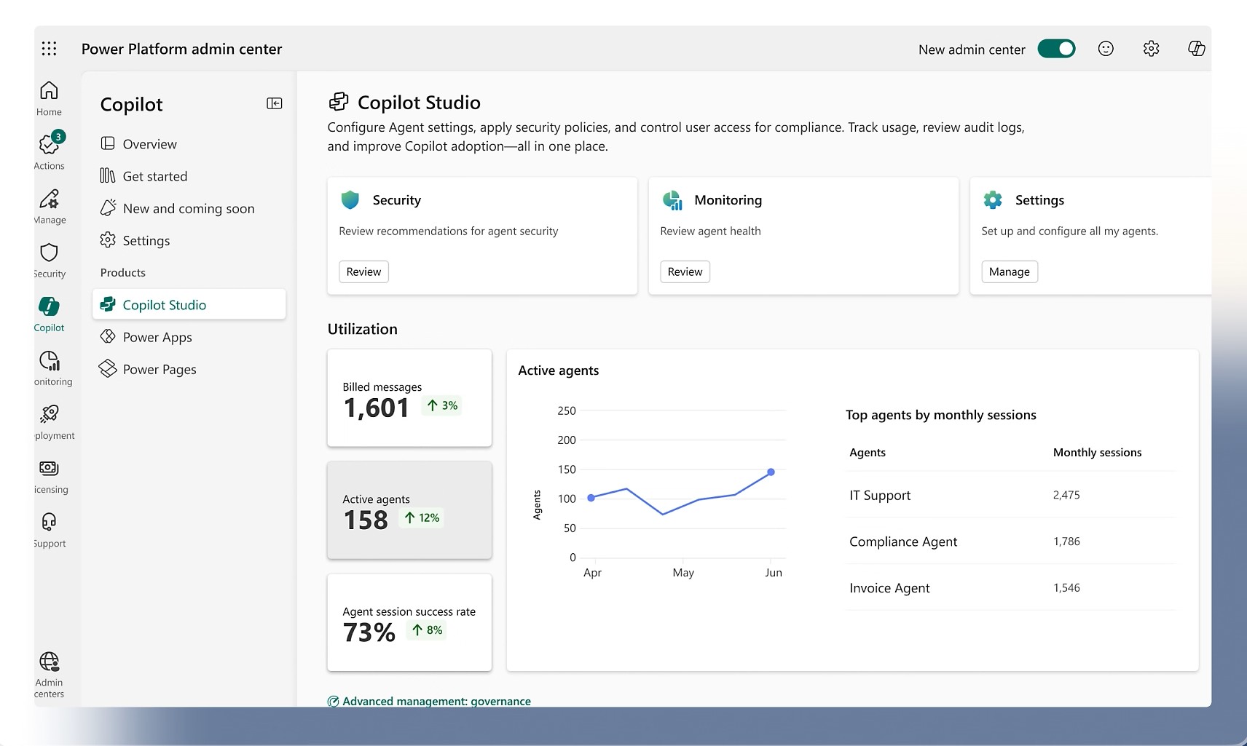Click the feedback smiley face icon
The height and width of the screenshot is (746, 1247).
coord(1106,49)
